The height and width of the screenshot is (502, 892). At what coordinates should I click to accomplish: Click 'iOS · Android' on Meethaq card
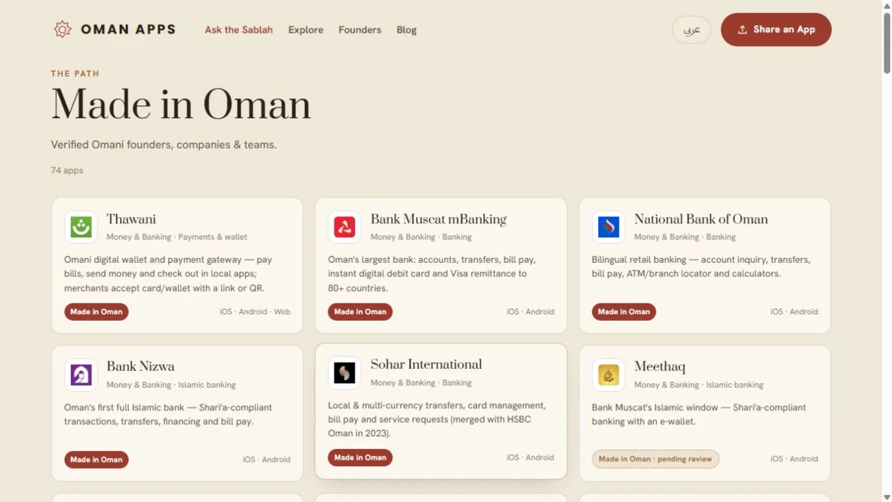[x=794, y=459]
